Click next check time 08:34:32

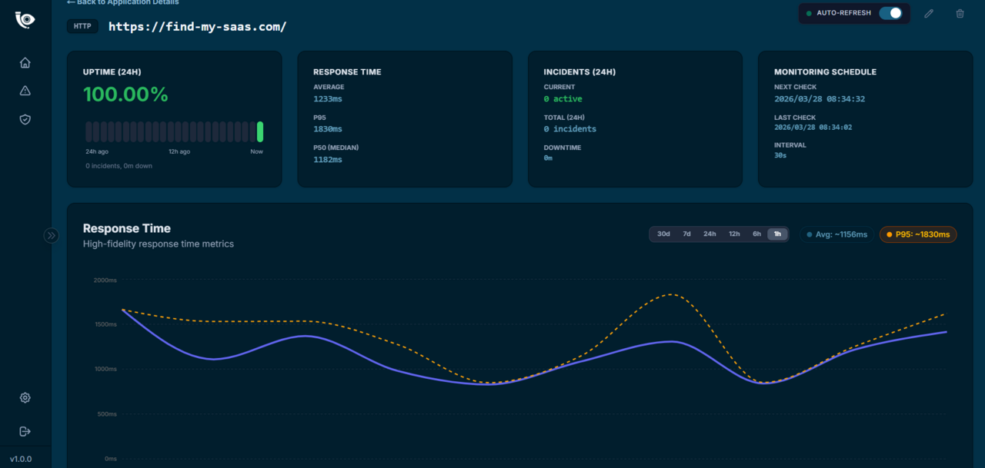pos(820,99)
